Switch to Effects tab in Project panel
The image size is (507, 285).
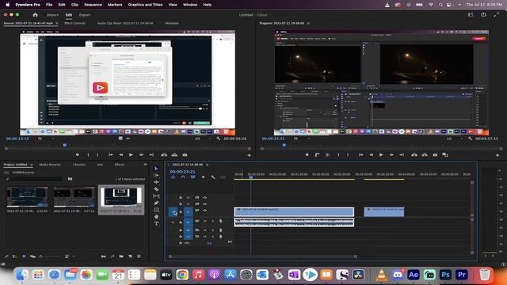(x=120, y=165)
